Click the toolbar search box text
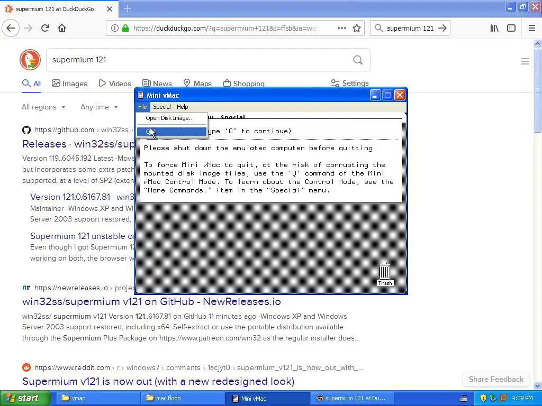The image size is (542, 406). click(410, 28)
